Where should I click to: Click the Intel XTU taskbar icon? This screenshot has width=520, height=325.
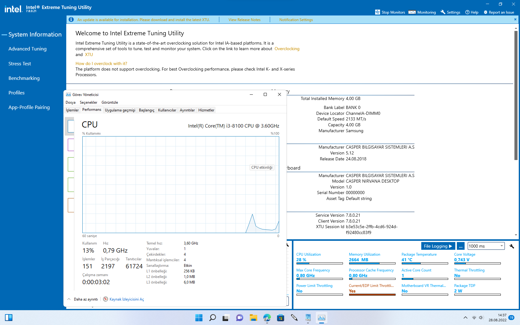(x=308, y=318)
